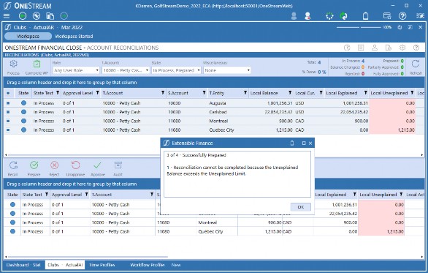
Task: Click the list icon in Account Reconciliations header
Action: (x=361, y=48)
